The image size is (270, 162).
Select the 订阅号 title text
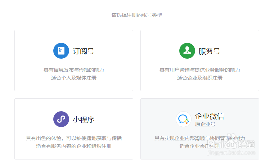point(84,51)
